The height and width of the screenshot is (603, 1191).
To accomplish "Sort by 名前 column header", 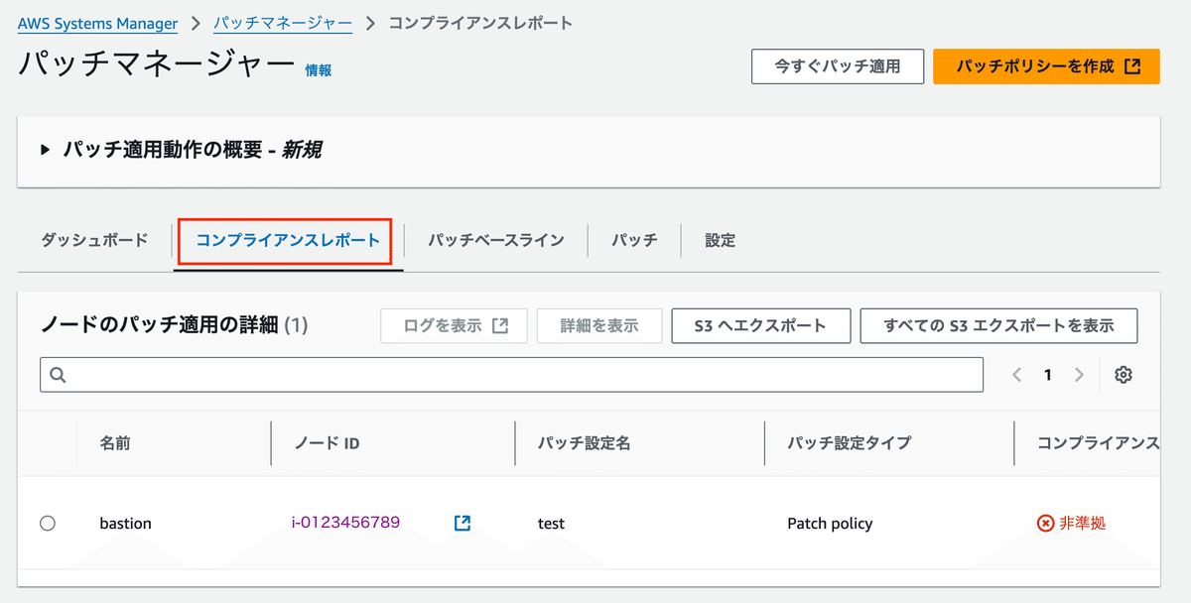I will 115,443.
